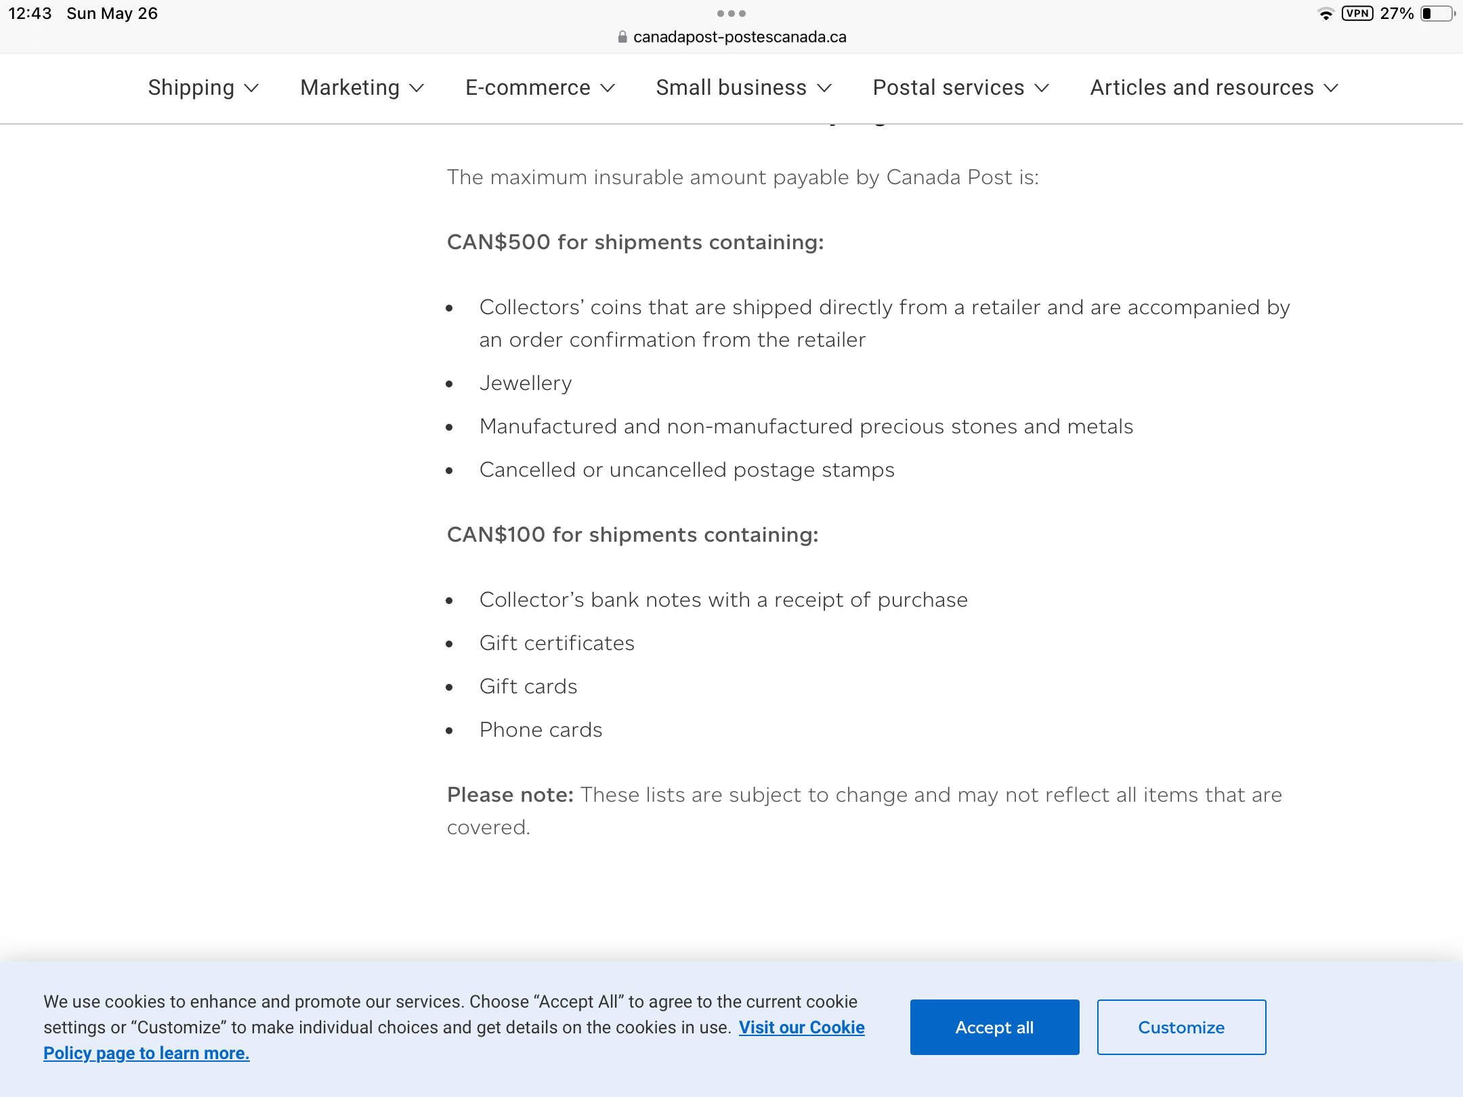
Task: Tap the padlock icon beside the URL
Action: [x=622, y=37]
